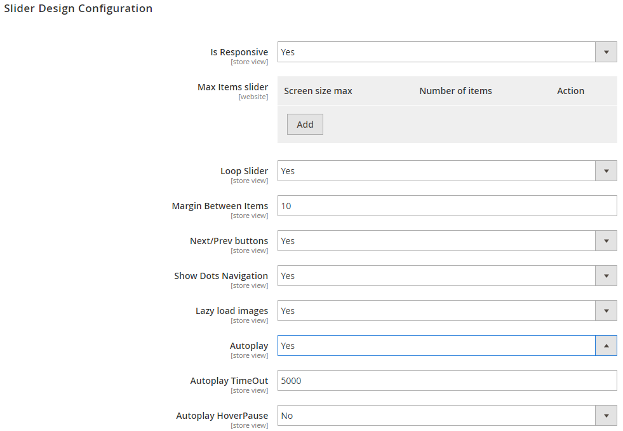Click the Autoplay HoverPause dropdown arrow

pyautogui.click(x=606, y=416)
